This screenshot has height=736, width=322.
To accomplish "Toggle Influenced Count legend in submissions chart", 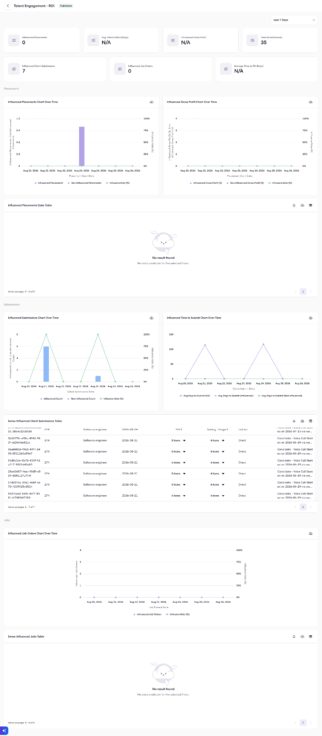I will pyautogui.click(x=51, y=399).
